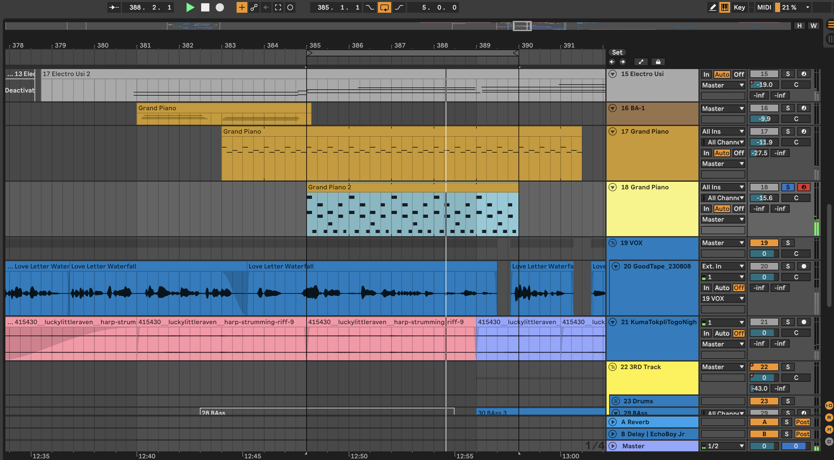Click the pan control C on track 16

tap(796, 119)
